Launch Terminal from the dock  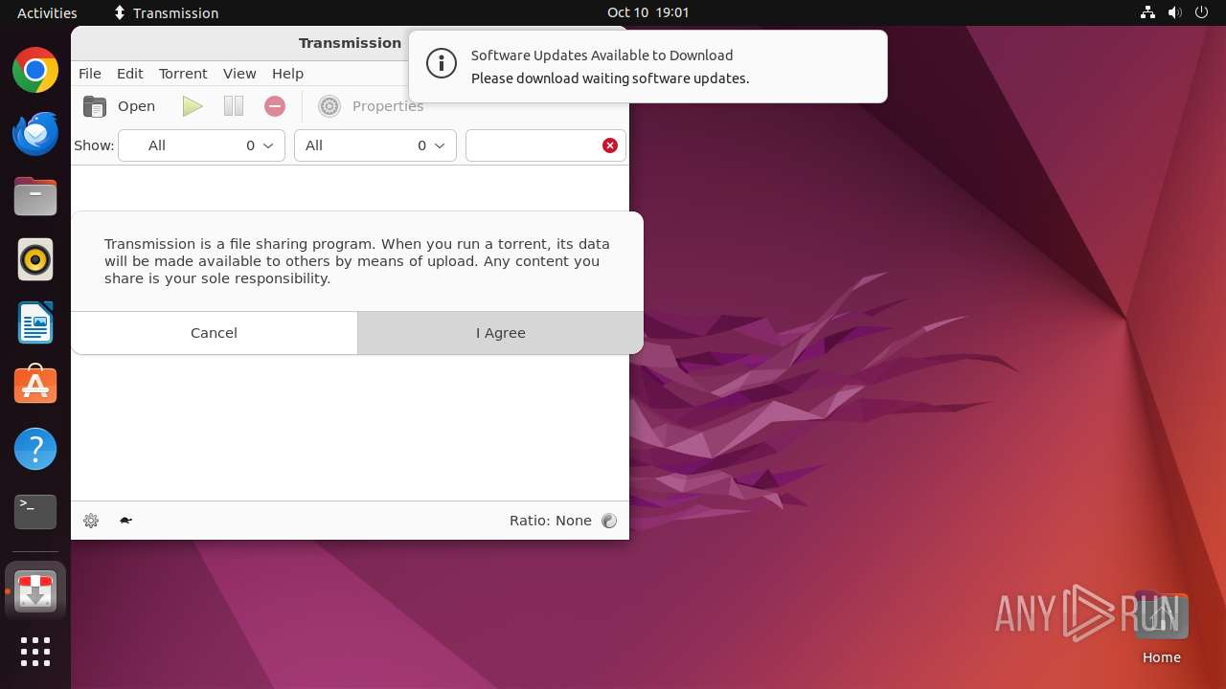tap(35, 512)
